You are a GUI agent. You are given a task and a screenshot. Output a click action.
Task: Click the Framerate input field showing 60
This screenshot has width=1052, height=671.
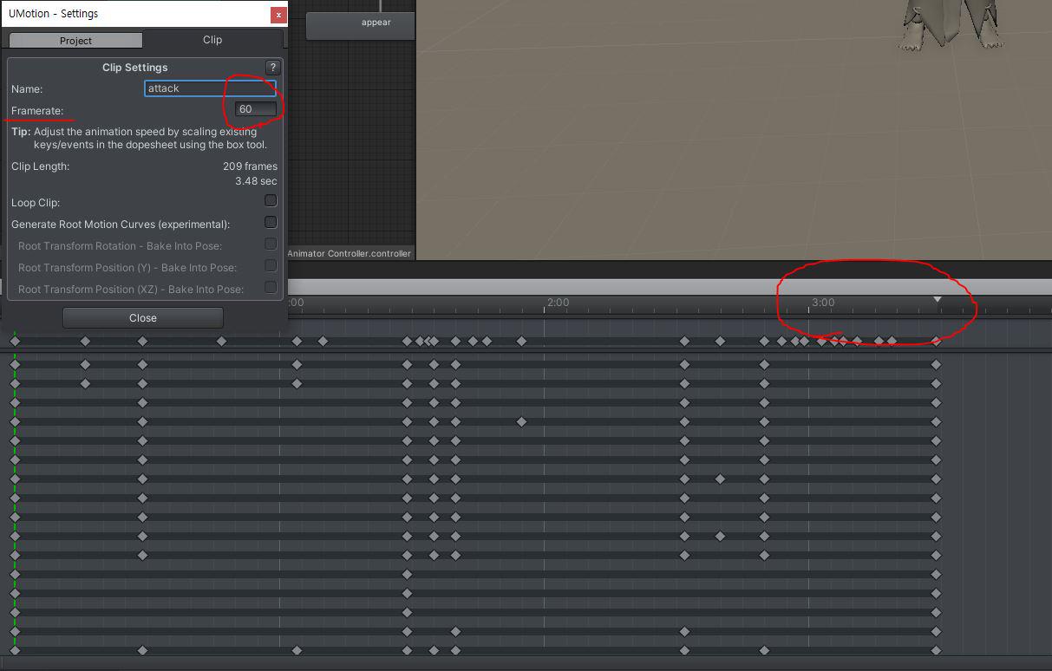pyautogui.click(x=256, y=109)
